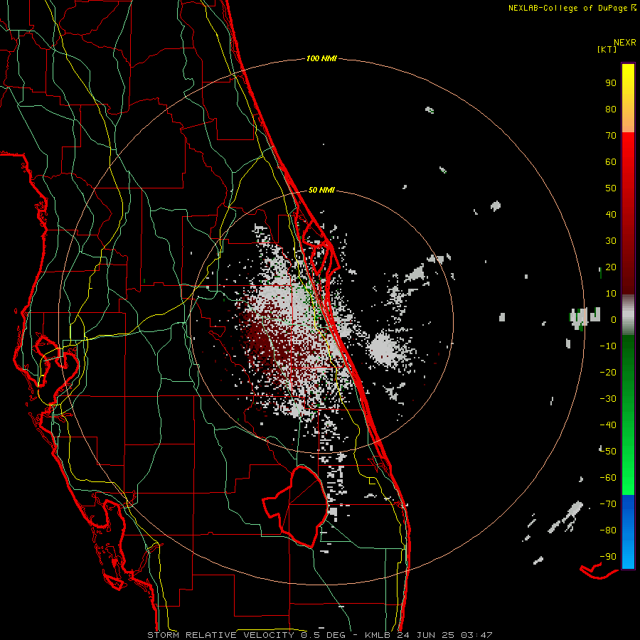
Task: Click the -90 value on velocity scale
Action: pos(608,557)
